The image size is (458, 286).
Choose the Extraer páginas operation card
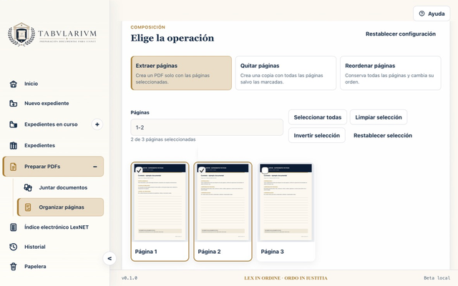click(181, 73)
